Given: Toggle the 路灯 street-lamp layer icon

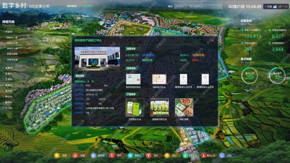Looking at the screenshot, I should 167,155.
